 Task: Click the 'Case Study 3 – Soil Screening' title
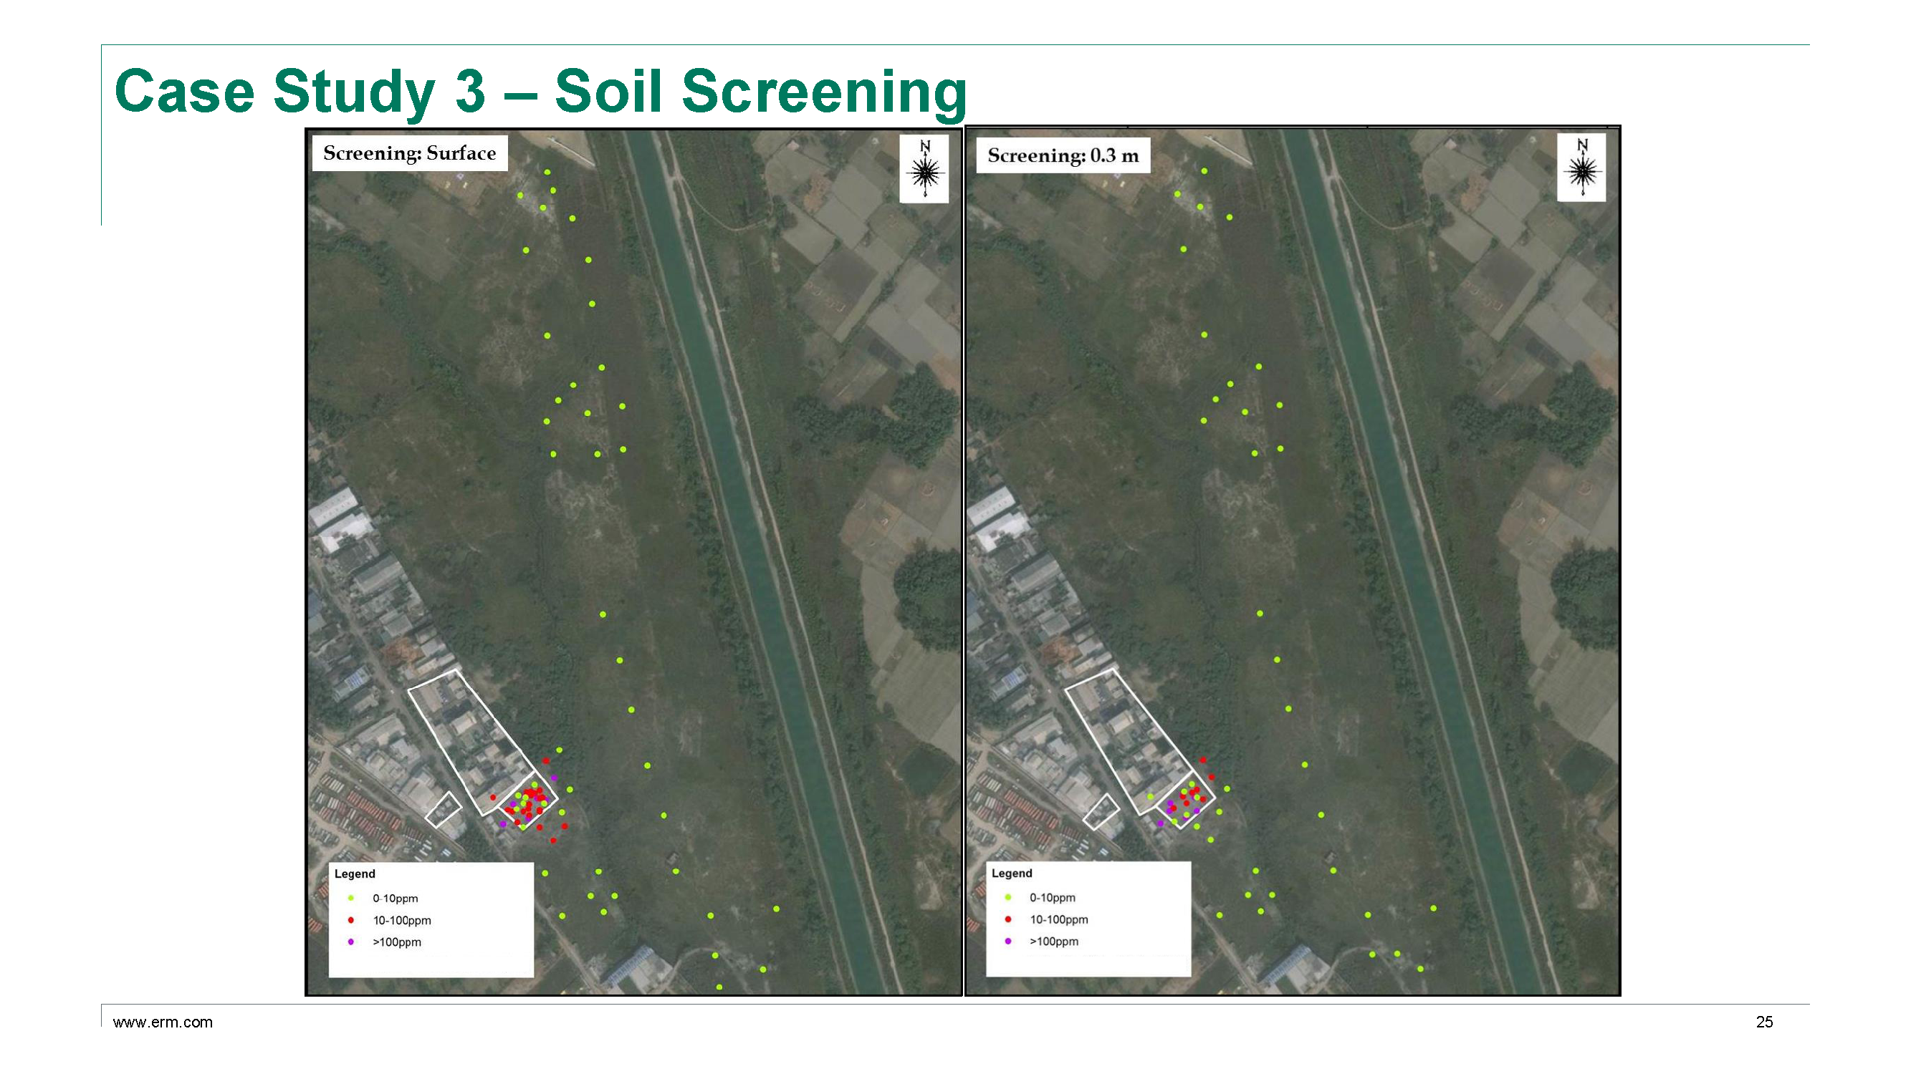point(540,91)
